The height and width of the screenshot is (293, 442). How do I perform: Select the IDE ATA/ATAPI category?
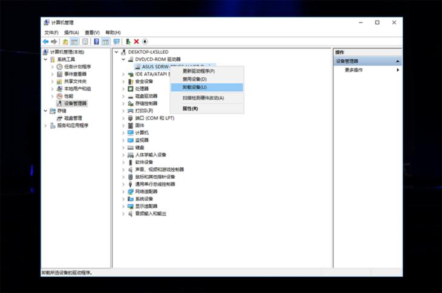click(153, 74)
